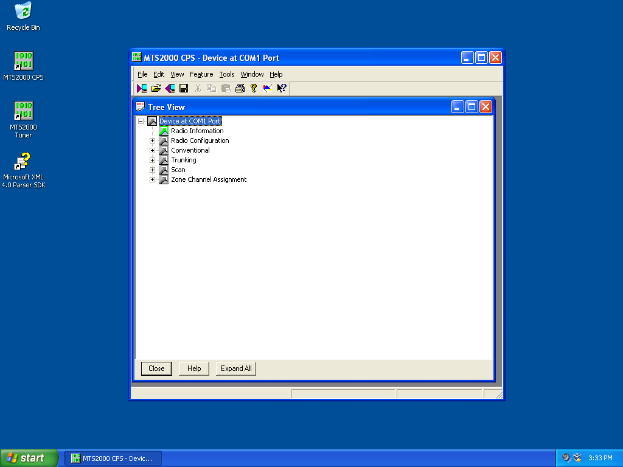The width and height of the screenshot is (623, 467).
Task: Click the Expand All button
Action: tap(236, 368)
